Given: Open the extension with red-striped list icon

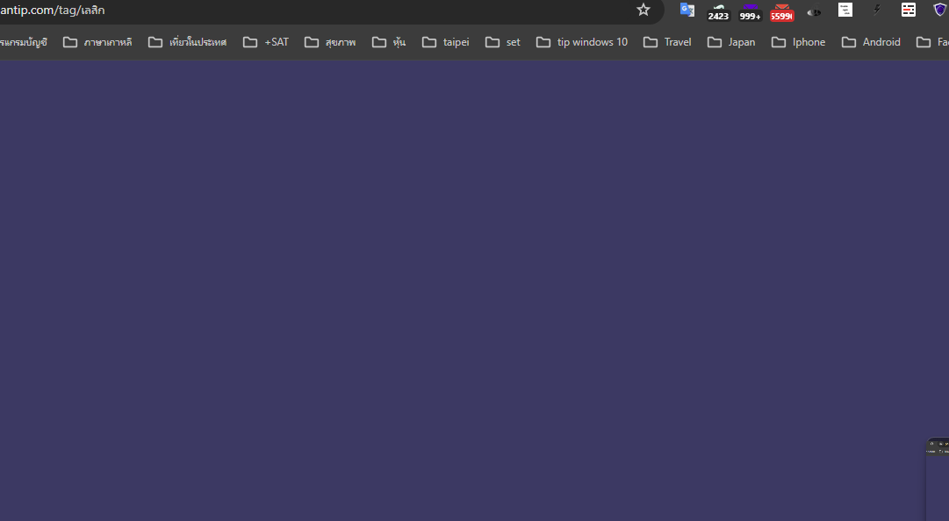Looking at the screenshot, I should pos(909,10).
